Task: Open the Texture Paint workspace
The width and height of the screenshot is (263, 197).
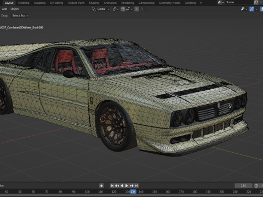Action: click(76, 3)
